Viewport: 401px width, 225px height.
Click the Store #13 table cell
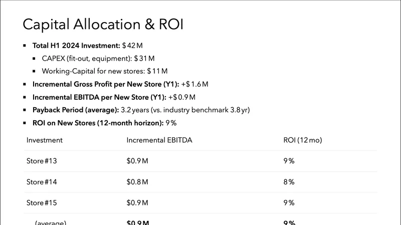(42, 161)
